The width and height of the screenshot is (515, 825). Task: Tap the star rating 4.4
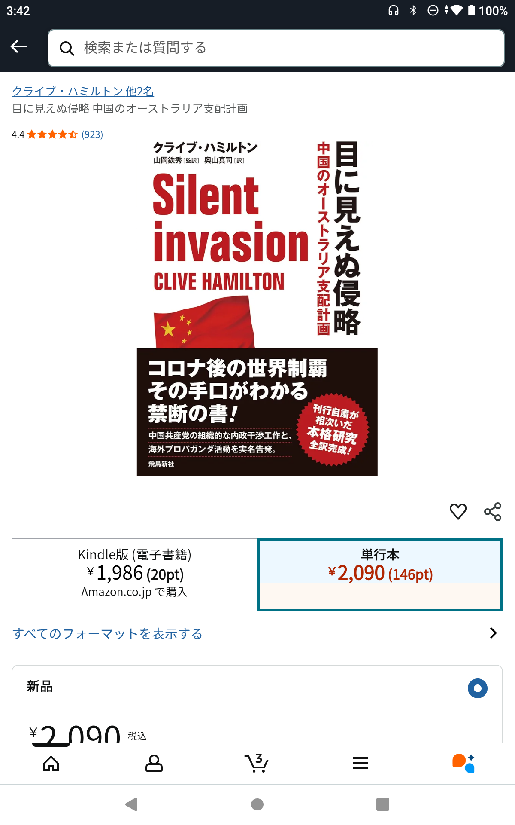(x=52, y=134)
